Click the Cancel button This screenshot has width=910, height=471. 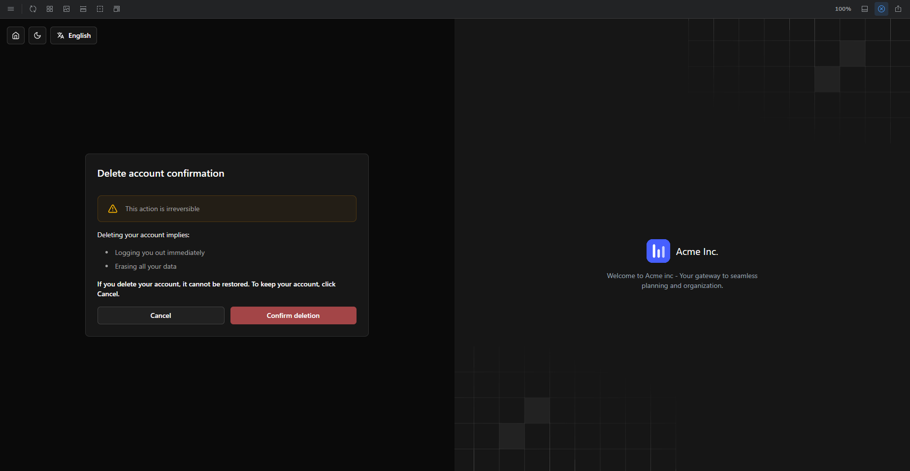point(161,315)
